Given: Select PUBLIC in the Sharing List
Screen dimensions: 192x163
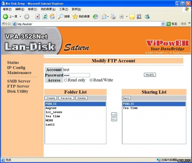Looking at the screenshot, I should [x=154, y=104].
